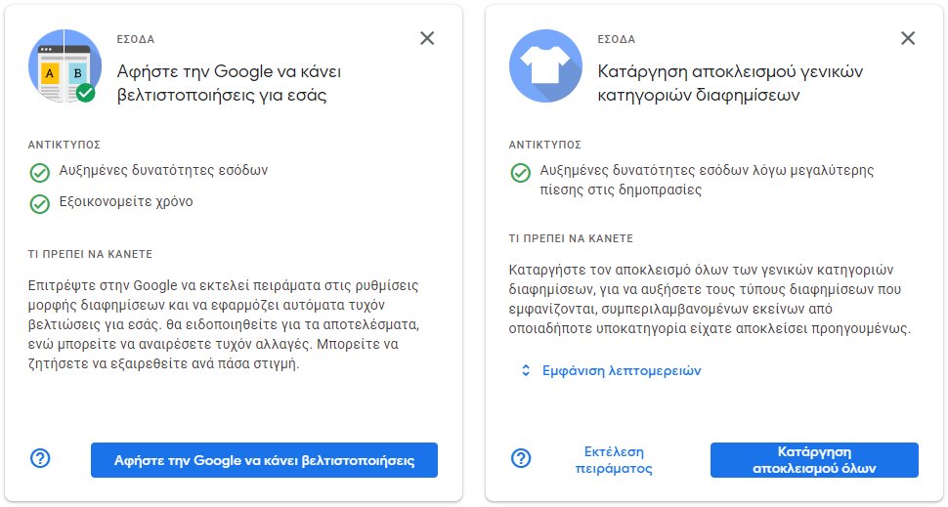This screenshot has width=948, height=507.
Task: Open help for the Google optimizations card
Action: point(41,458)
